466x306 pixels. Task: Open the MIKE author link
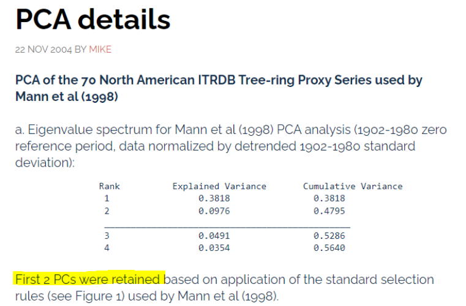100,50
